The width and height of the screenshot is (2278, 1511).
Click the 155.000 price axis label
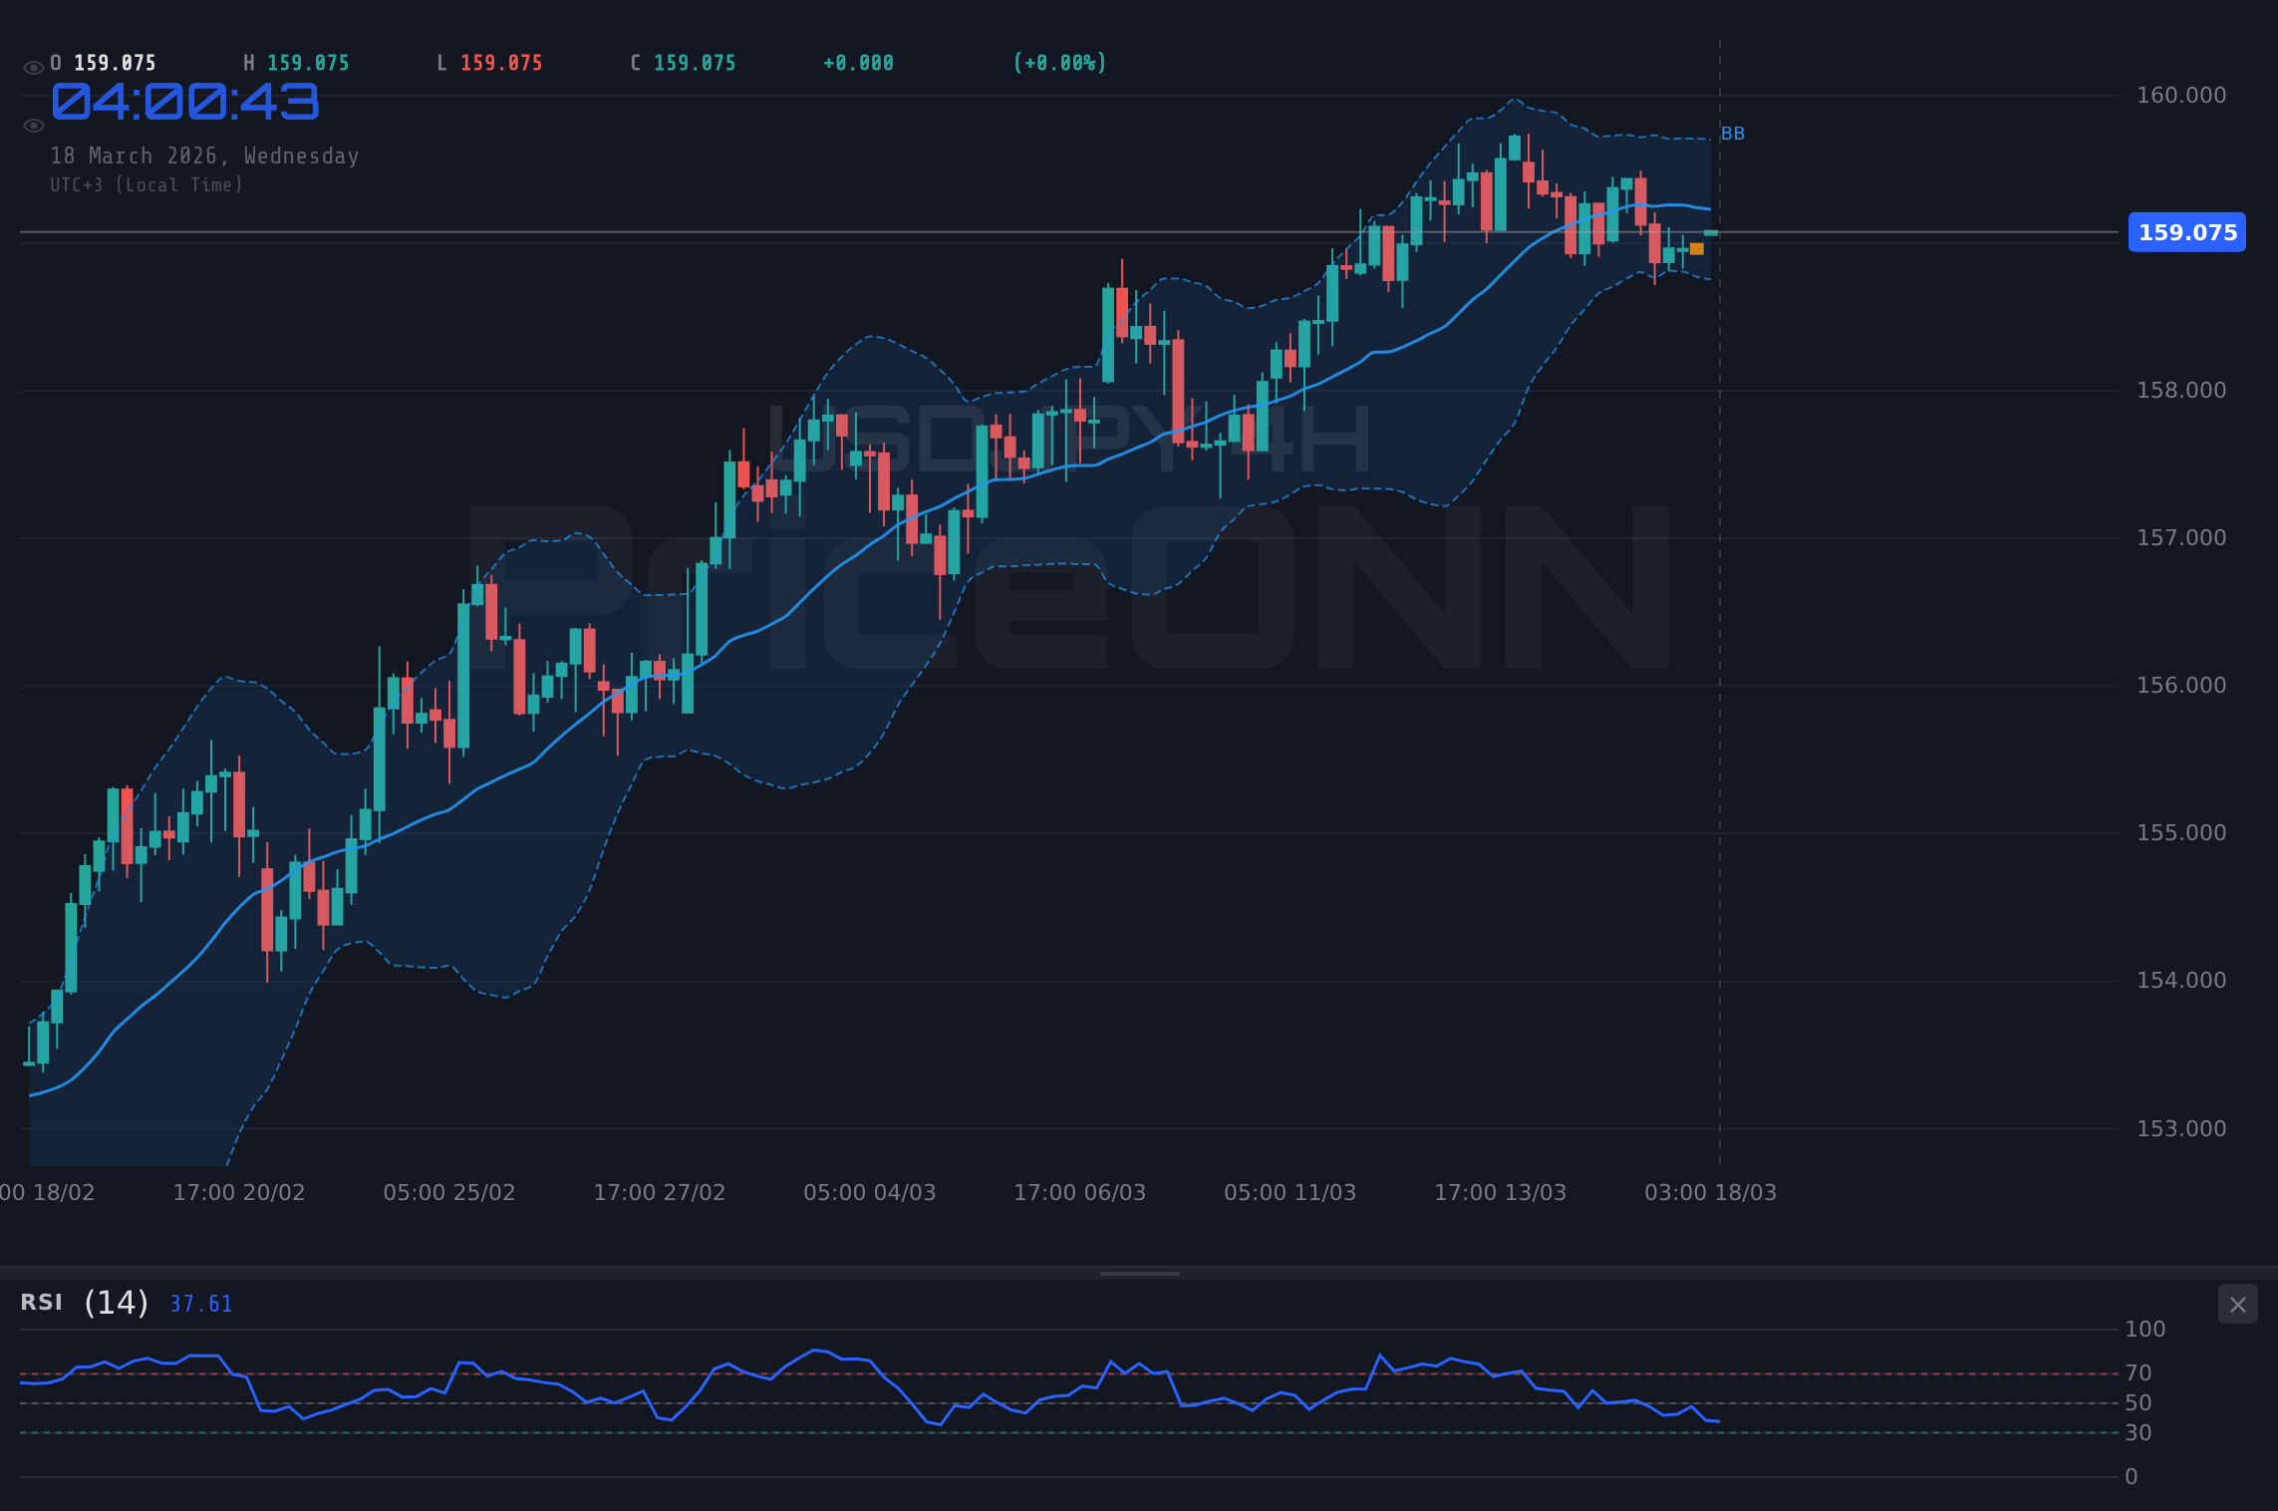point(2181,833)
